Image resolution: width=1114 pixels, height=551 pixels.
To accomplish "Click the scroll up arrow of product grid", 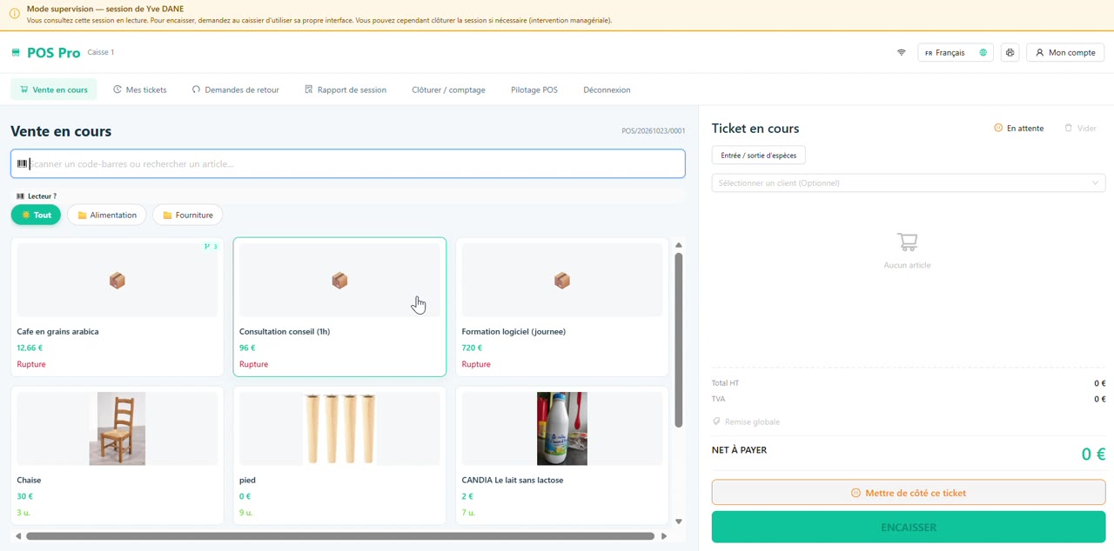I will tap(679, 245).
